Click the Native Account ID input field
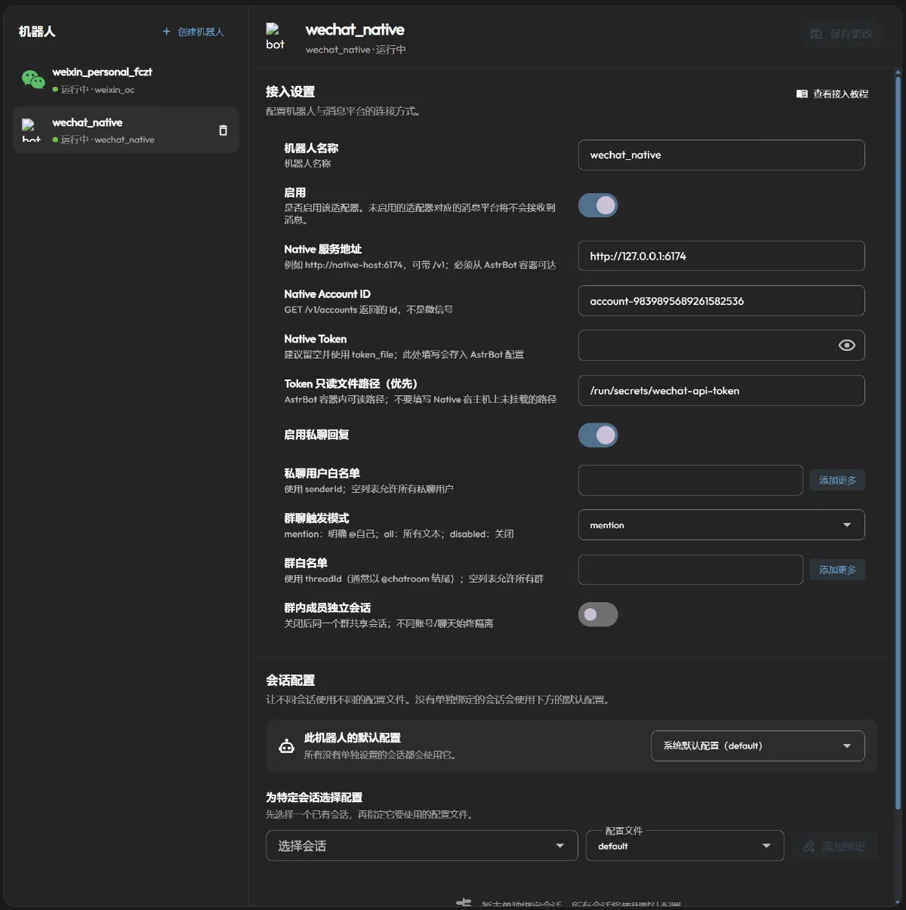 point(721,301)
